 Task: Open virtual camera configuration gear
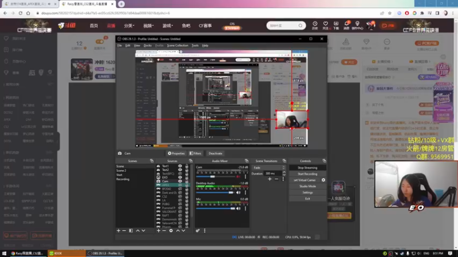pyautogui.click(x=323, y=180)
